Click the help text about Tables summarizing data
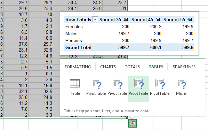Screen dimensions: 208x130 click(x=106, y=111)
